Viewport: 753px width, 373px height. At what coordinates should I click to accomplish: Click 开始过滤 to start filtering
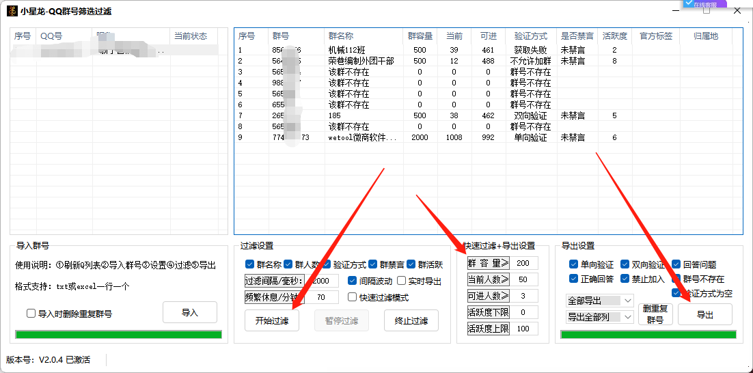click(272, 320)
